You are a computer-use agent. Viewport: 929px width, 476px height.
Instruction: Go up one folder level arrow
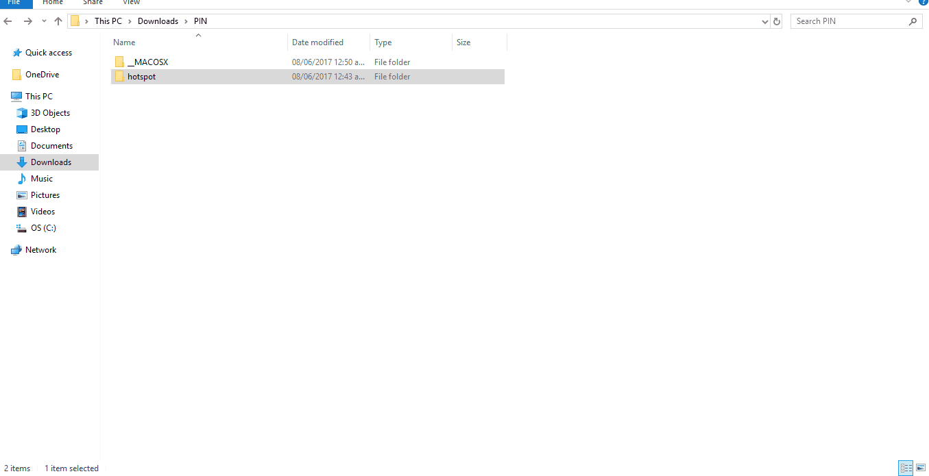click(x=58, y=21)
